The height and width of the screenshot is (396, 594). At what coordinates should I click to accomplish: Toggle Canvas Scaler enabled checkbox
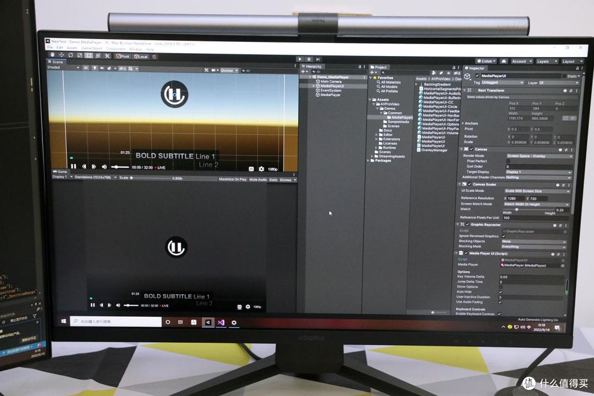click(469, 184)
